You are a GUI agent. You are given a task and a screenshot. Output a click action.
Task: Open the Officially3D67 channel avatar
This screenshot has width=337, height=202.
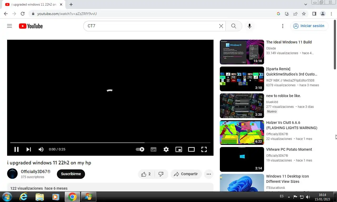(12, 174)
